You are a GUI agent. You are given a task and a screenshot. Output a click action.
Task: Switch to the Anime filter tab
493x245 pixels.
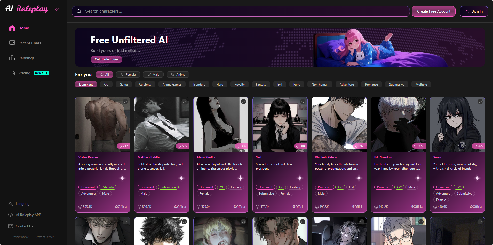point(178,74)
